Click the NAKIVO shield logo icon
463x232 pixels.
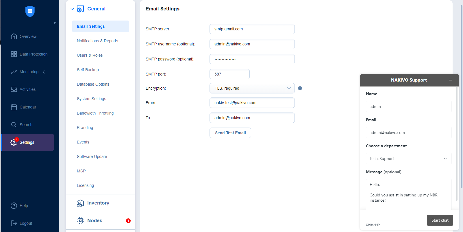[30, 12]
